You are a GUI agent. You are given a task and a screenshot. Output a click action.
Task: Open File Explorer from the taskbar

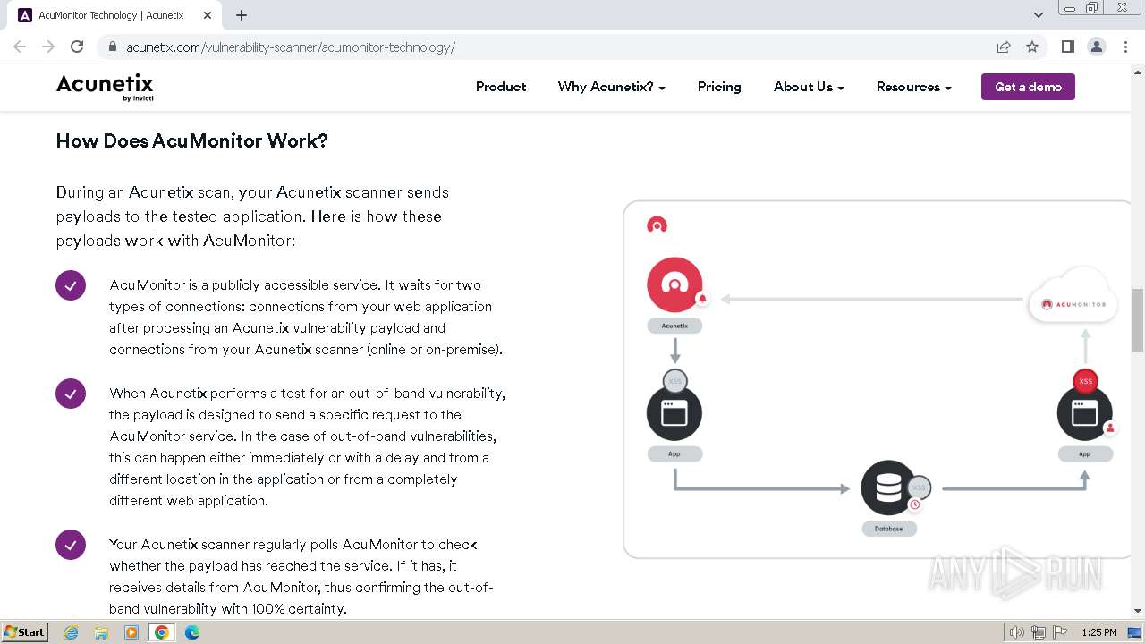(x=101, y=632)
